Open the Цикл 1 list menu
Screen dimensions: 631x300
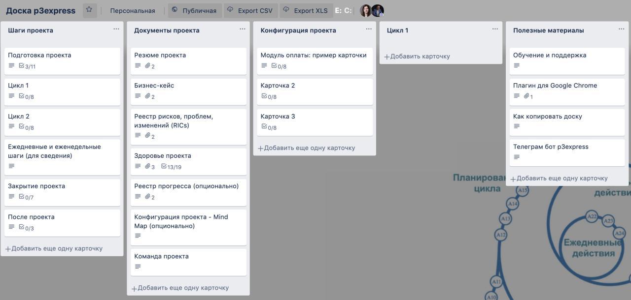tap(495, 29)
